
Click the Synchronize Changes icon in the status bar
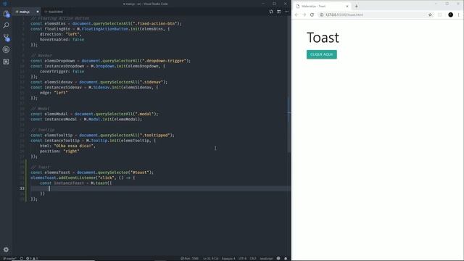pyautogui.click(x=22, y=258)
